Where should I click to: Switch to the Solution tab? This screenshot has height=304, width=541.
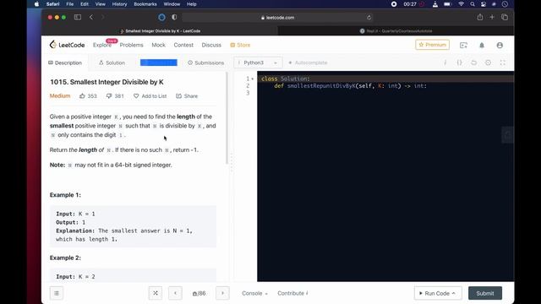(x=112, y=62)
